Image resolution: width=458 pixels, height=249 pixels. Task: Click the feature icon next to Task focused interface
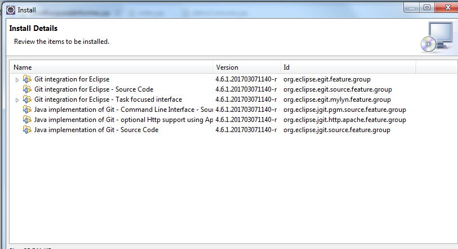point(27,99)
